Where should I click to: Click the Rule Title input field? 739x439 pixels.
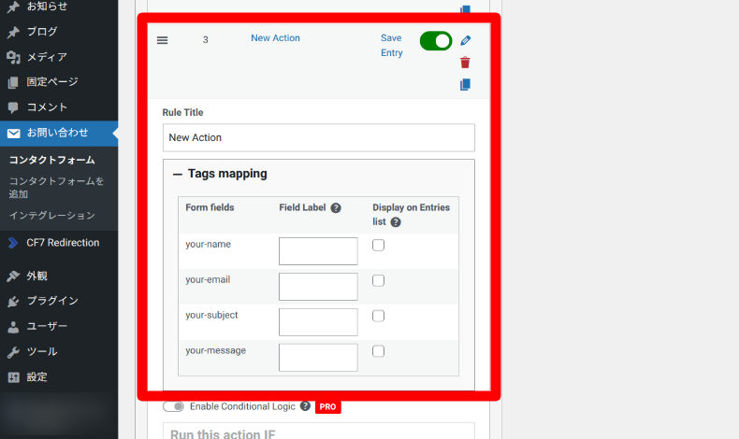pyautogui.click(x=319, y=138)
